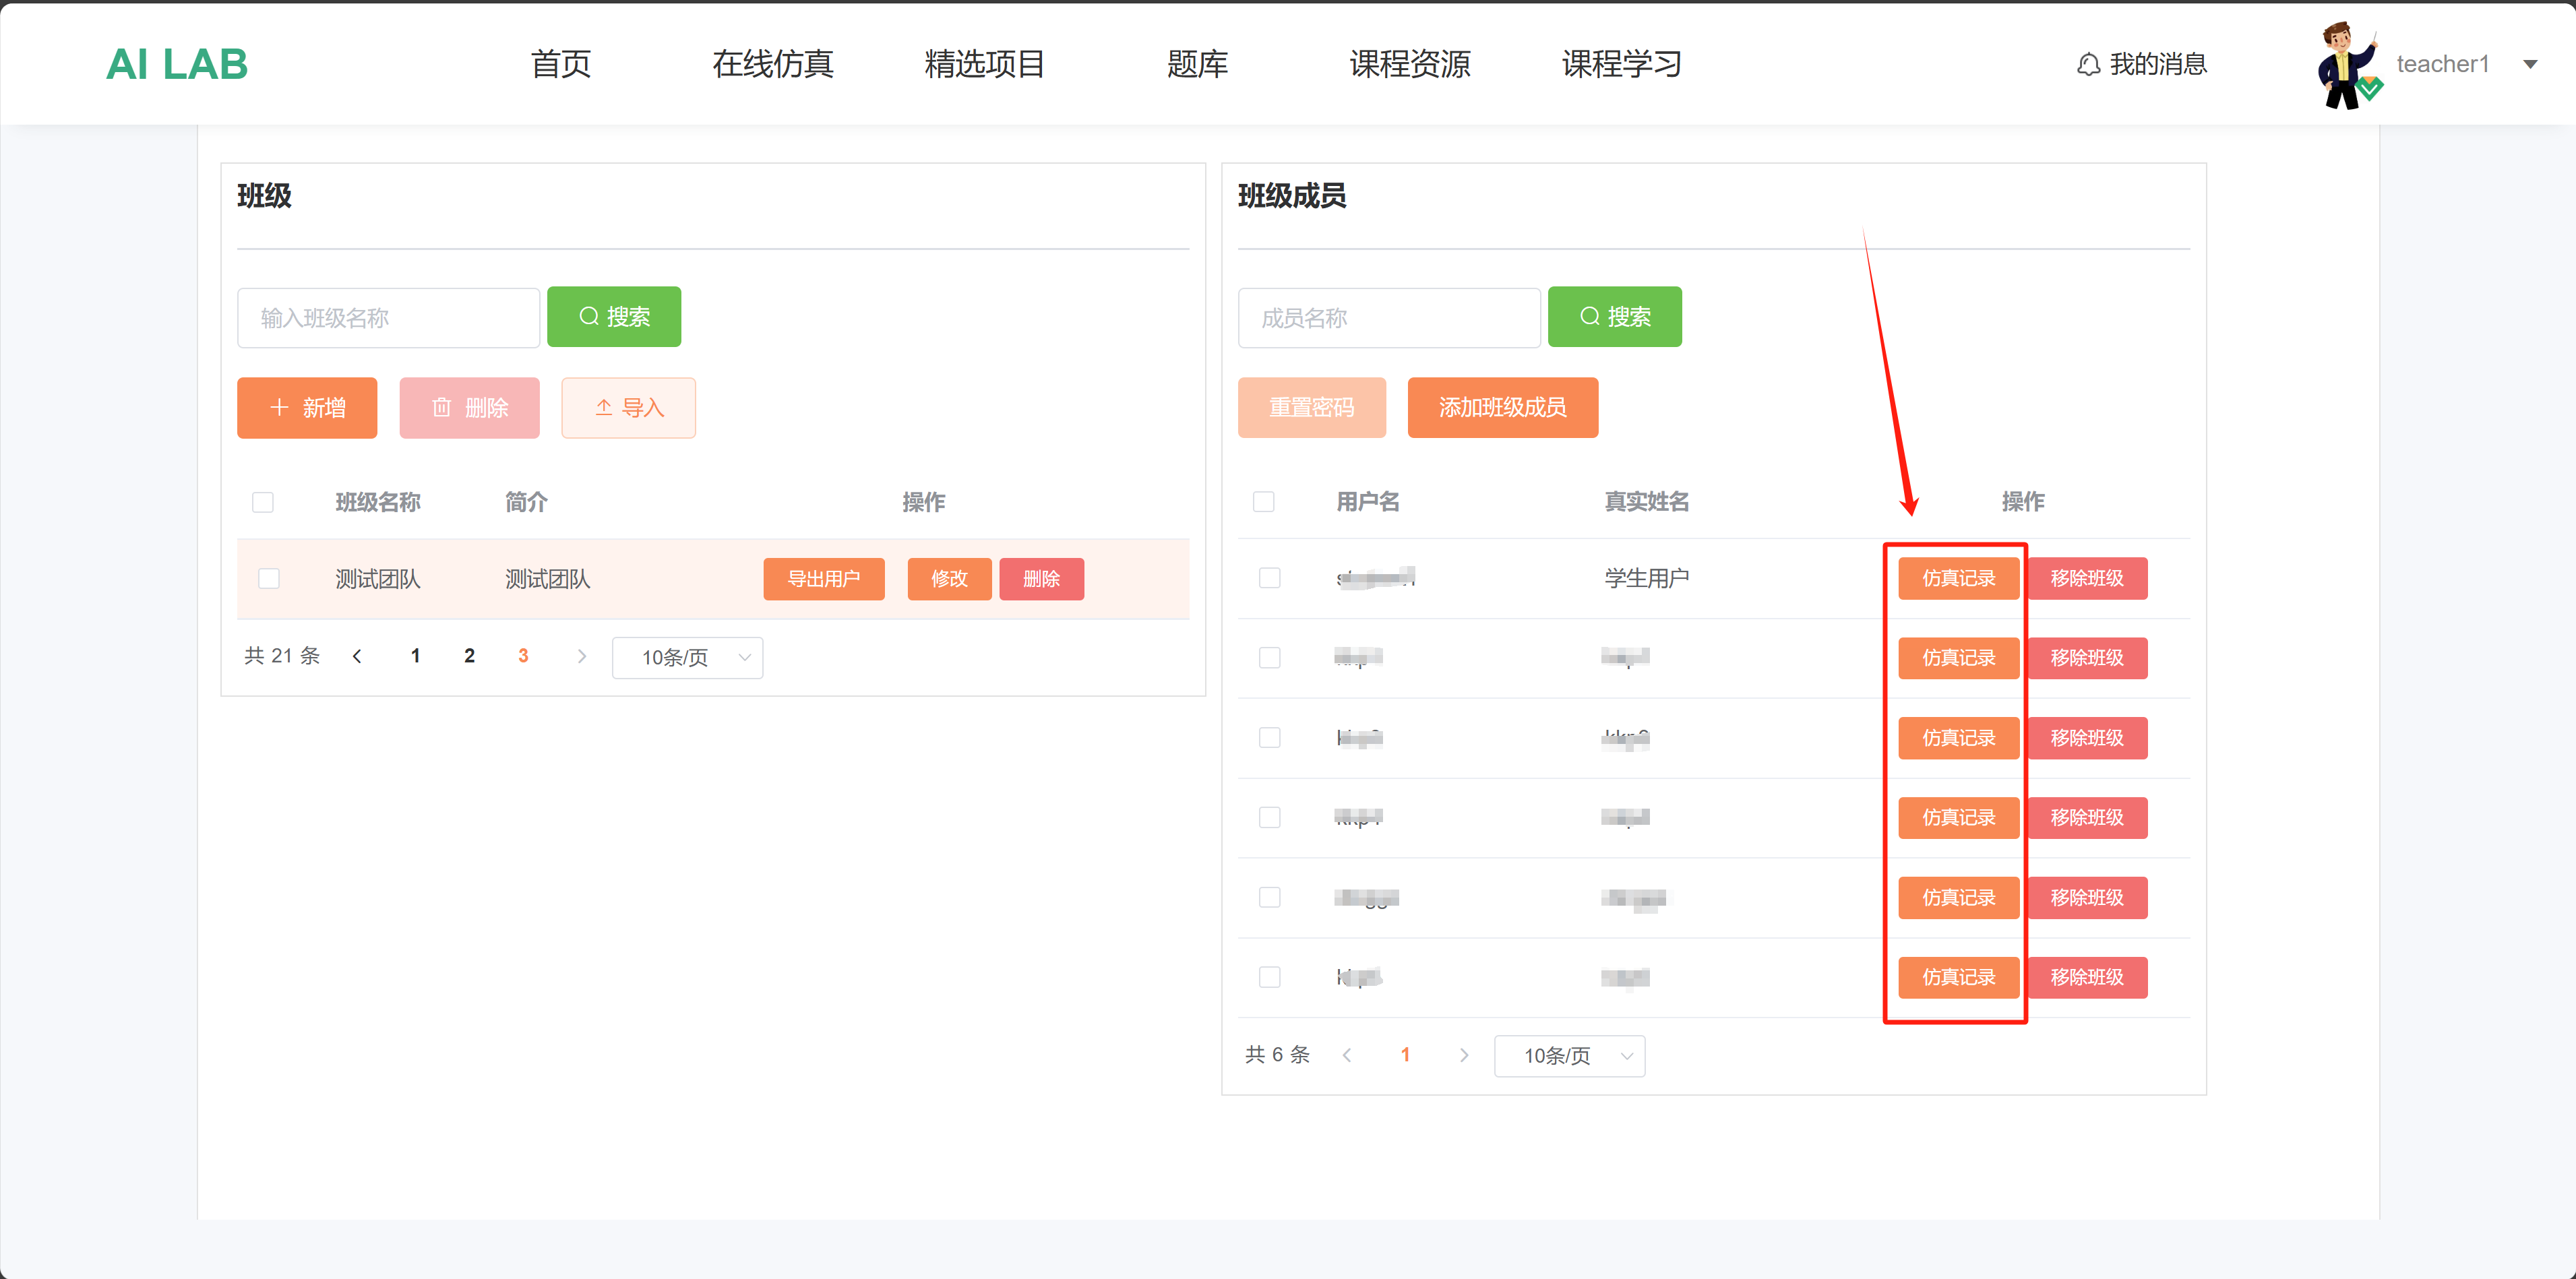This screenshot has height=1279, width=2576.
Task: Click next page arrow in class list pagination
Action: click(581, 656)
